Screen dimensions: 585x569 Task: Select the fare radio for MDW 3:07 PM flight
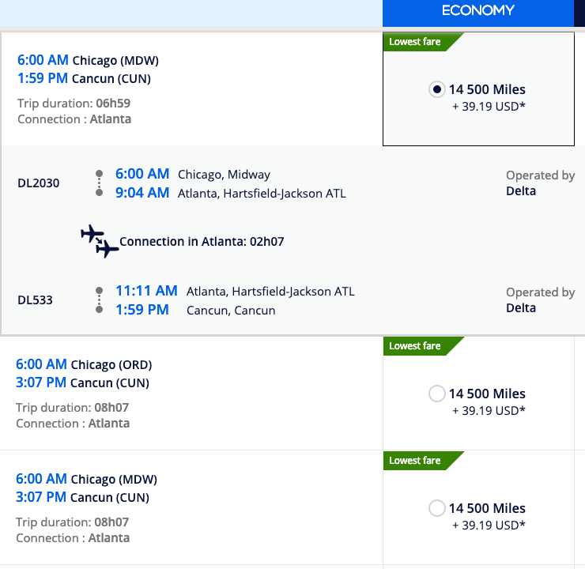[x=437, y=508]
